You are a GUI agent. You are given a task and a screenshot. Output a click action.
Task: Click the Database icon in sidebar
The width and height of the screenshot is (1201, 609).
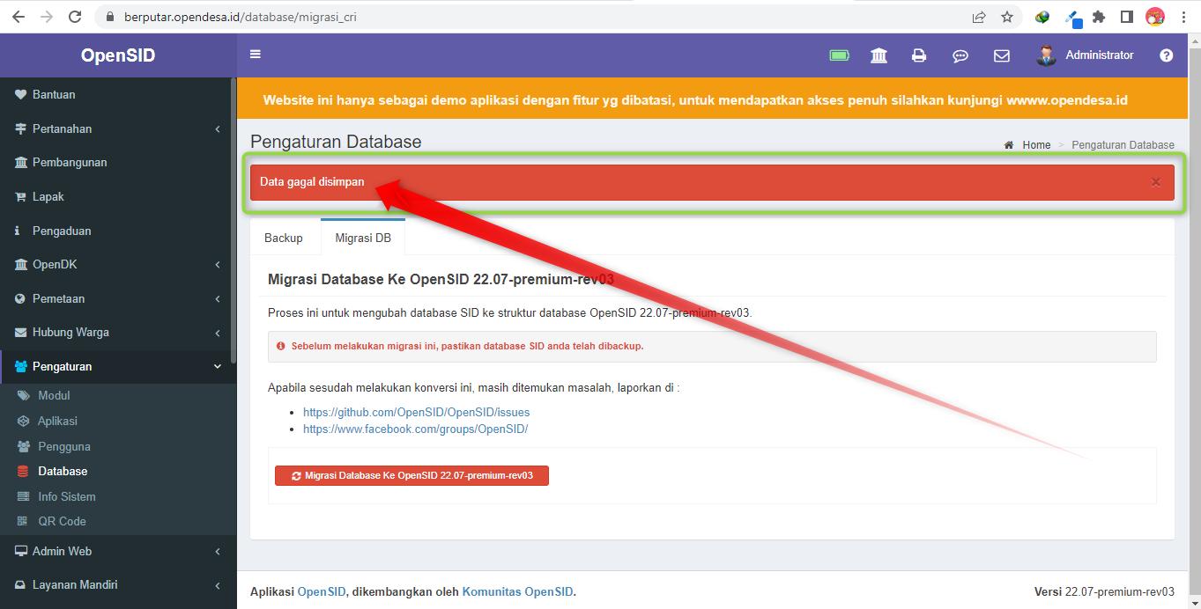[25, 471]
